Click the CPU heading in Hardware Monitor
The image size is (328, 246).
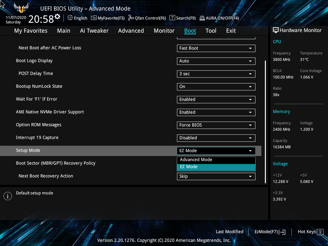pos(277,42)
